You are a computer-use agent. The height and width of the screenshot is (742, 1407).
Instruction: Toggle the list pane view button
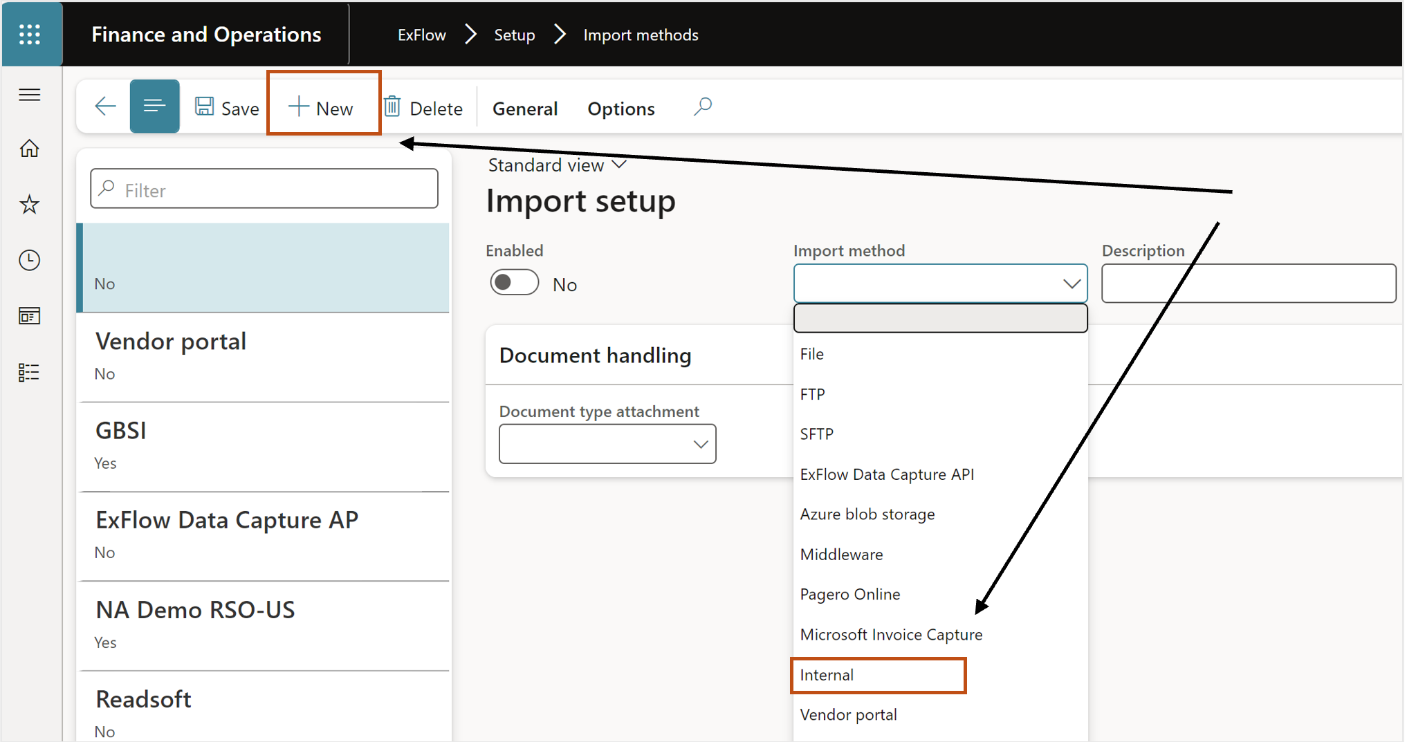click(155, 106)
